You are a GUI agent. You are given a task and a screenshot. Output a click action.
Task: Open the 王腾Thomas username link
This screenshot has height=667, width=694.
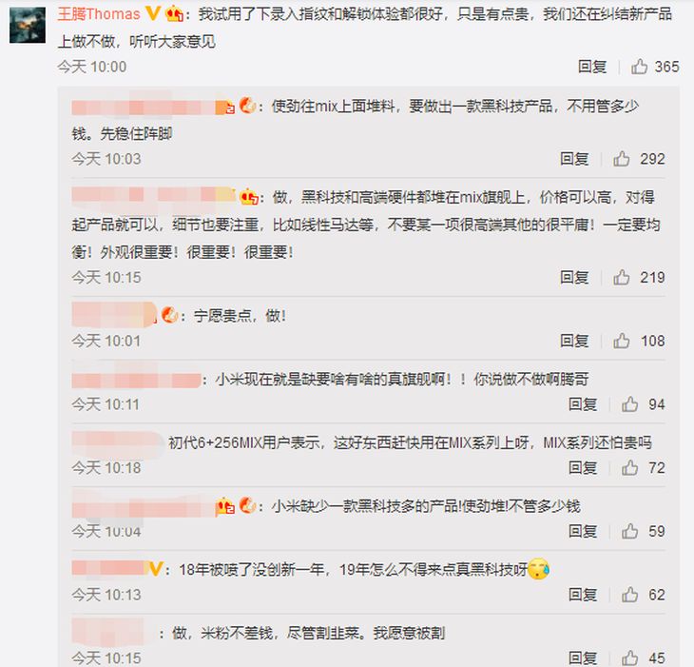point(99,14)
